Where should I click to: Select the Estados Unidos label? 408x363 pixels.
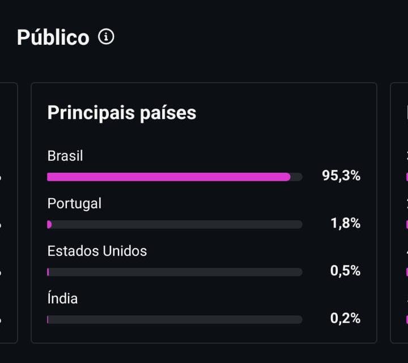pos(97,251)
